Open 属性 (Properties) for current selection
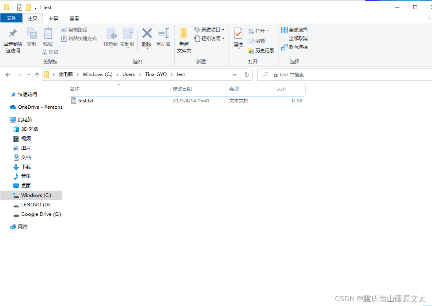 click(238, 38)
